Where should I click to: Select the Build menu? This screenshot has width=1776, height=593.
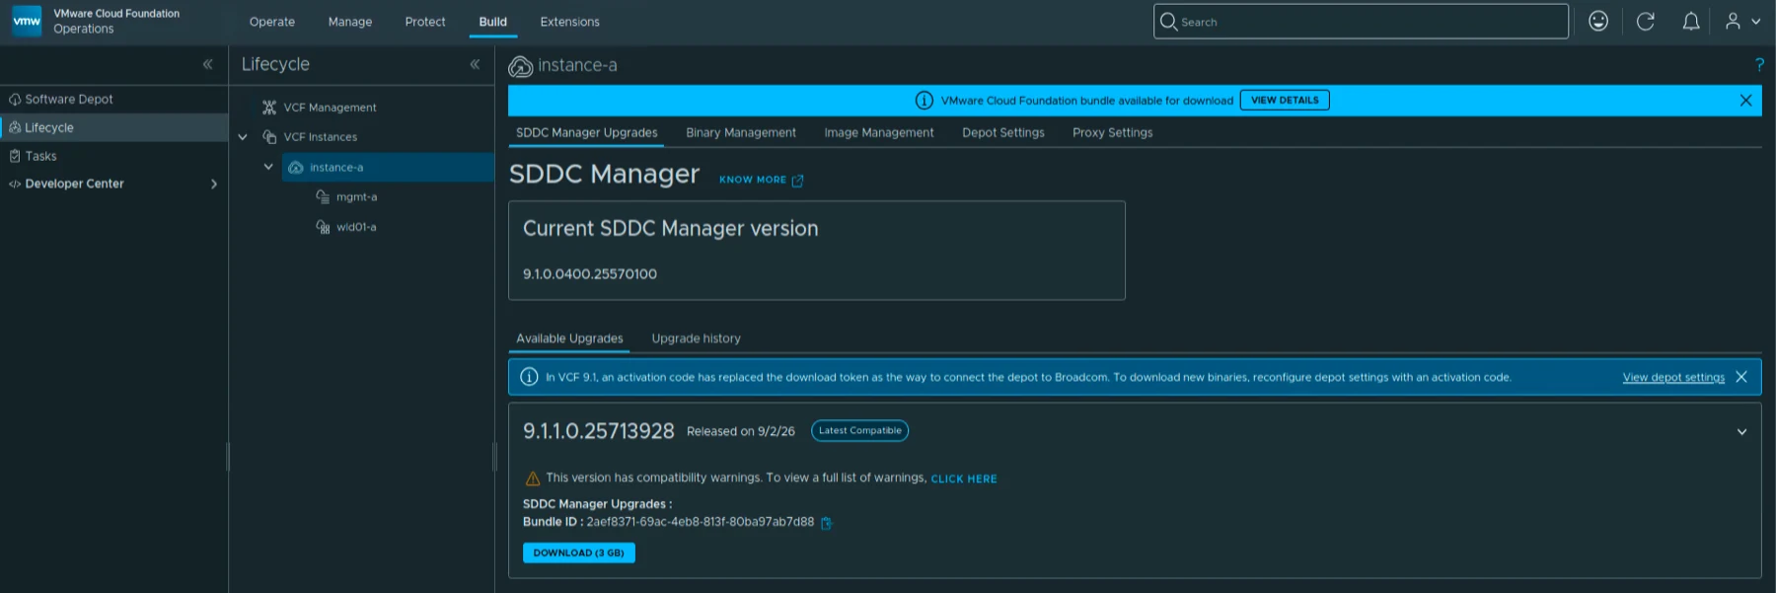tap(493, 22)
